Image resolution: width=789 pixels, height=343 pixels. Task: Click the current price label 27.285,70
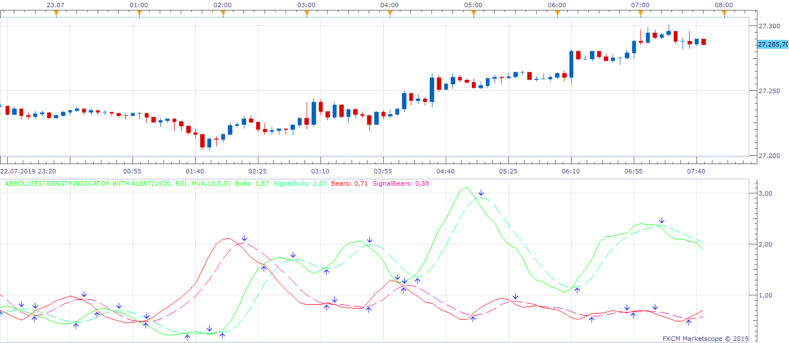click(772, 44)
